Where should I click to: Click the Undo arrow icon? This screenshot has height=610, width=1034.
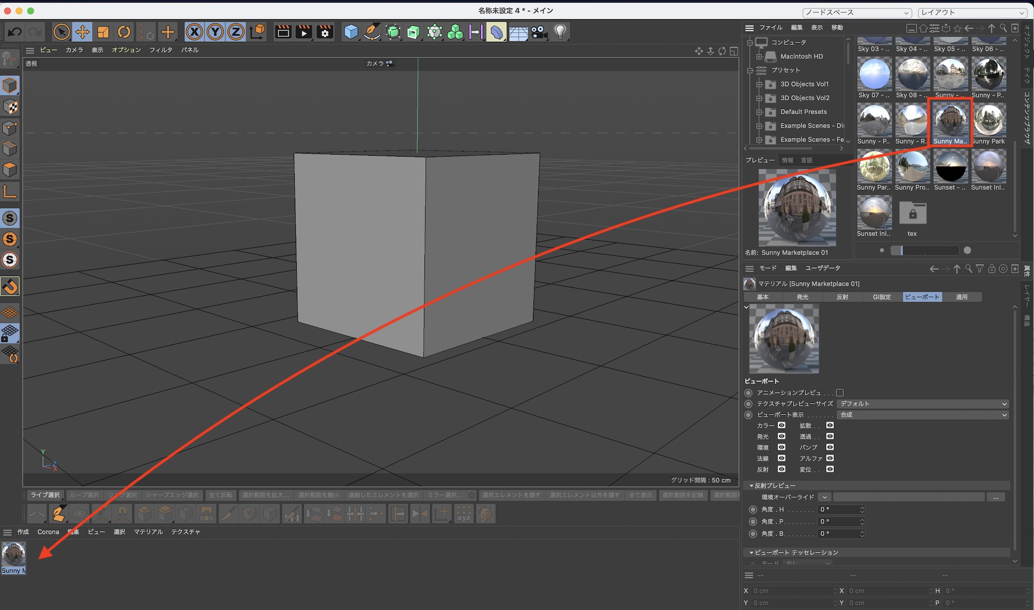coord(15,32)
